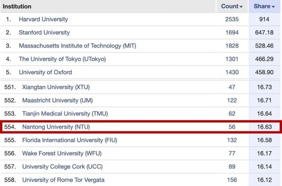Open the Stanford University link
The image size is (282, 186).
coord(44,32)
